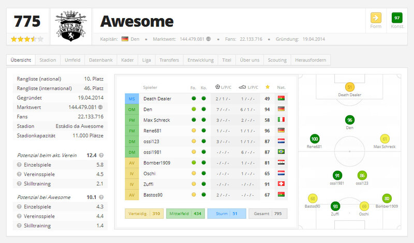The image size is (414, 243).
Task: Switch to the Über uns tab
Action: 249,60
